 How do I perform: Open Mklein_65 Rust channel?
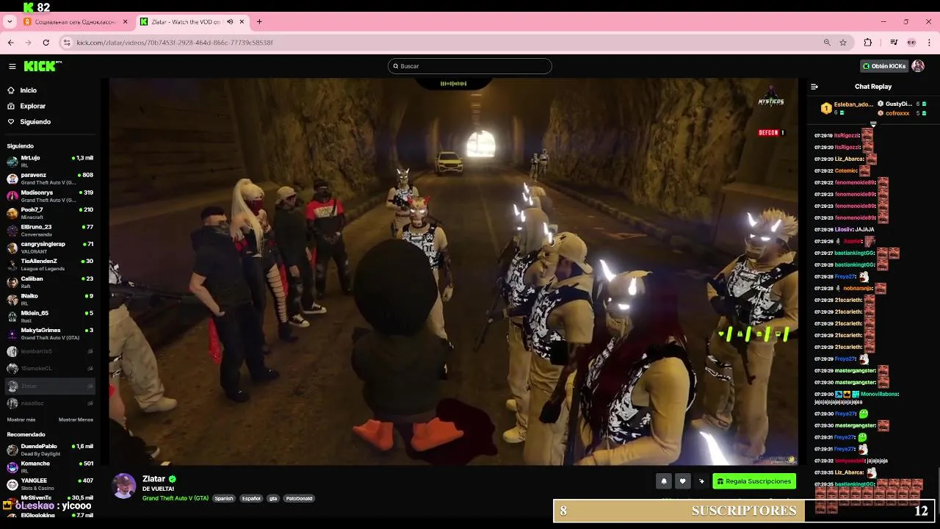tap(50, 317)
